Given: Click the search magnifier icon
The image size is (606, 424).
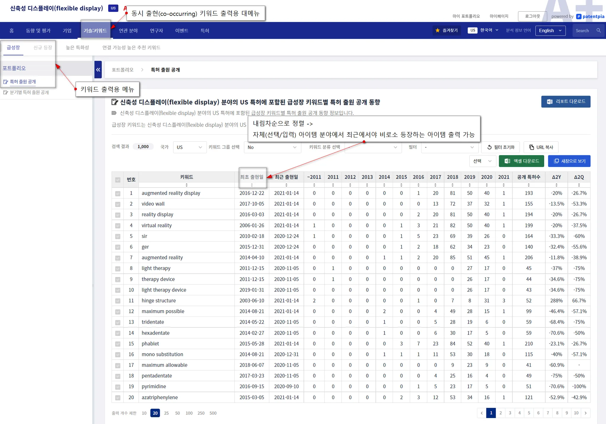Looking at the screenshot, I should click(598, 31).
